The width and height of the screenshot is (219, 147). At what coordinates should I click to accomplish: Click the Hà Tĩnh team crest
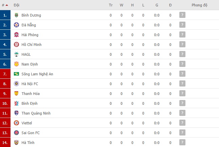coord(16,143)
